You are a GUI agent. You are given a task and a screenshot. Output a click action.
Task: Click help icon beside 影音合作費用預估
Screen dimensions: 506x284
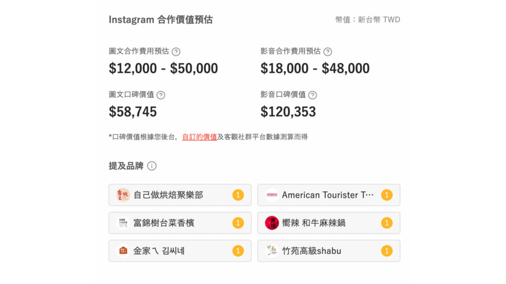click(x=328, y=51)
